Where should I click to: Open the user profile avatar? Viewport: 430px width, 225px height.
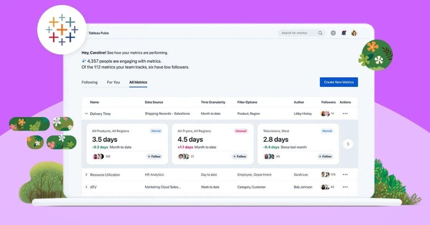coord(354,33)
